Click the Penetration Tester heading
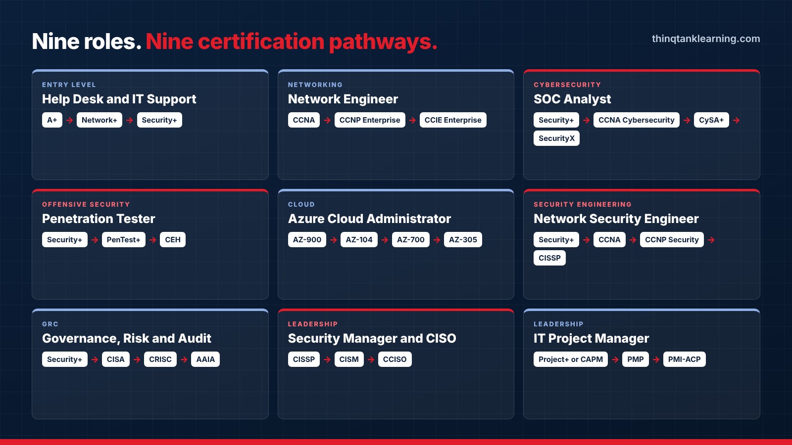Screen dimensions: 792x445 coord(99,219)
